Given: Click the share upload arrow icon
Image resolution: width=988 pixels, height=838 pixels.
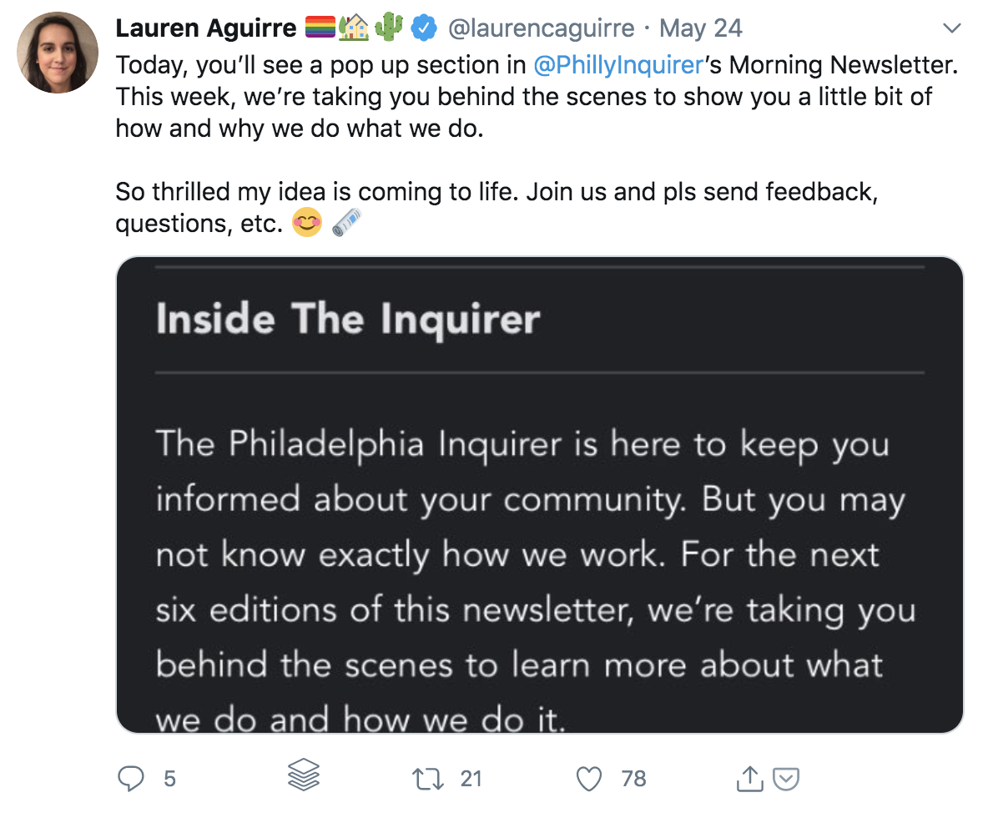Looking at the screenshot, I should point(749,779).
